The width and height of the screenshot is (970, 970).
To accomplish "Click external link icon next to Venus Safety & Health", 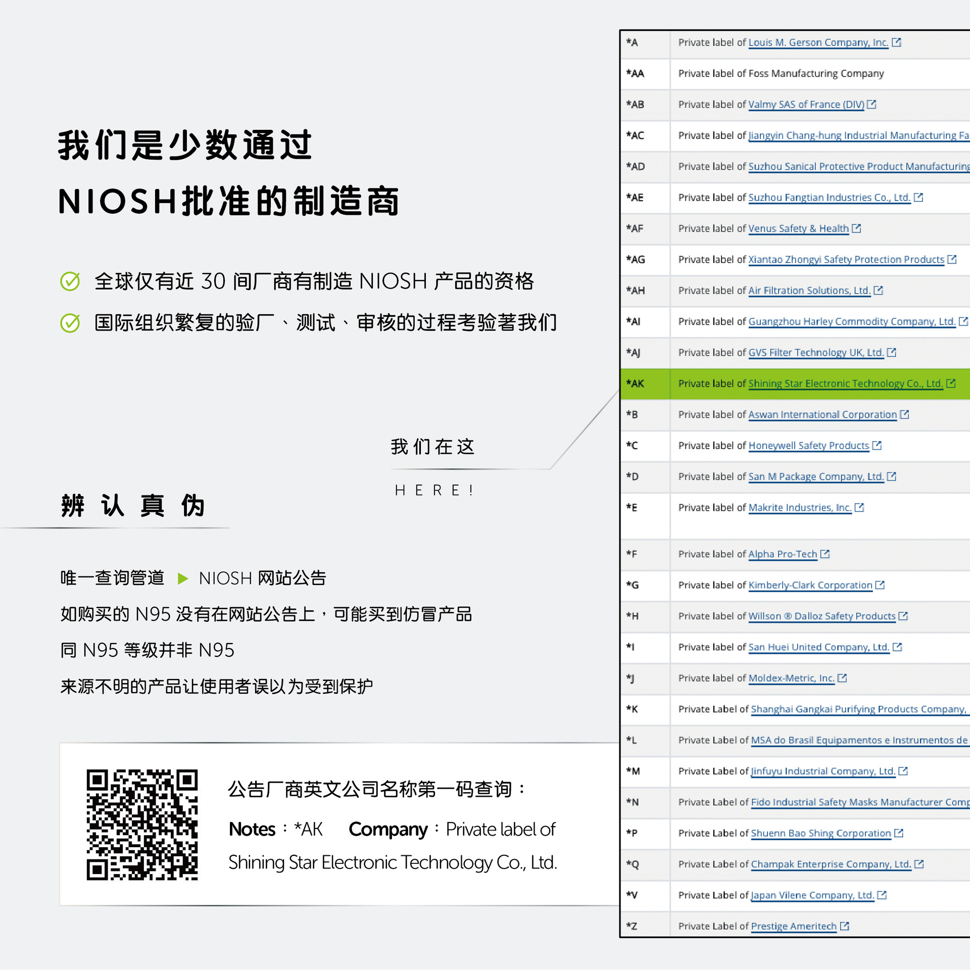I will click(856, 228).
